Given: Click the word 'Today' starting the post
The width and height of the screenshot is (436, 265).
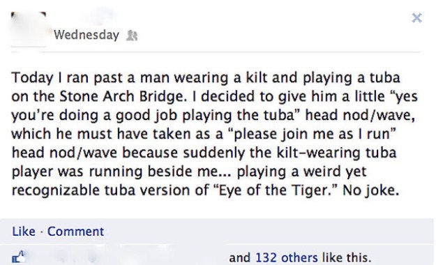Looking at the screenshot, I should [x=32, y=78].
